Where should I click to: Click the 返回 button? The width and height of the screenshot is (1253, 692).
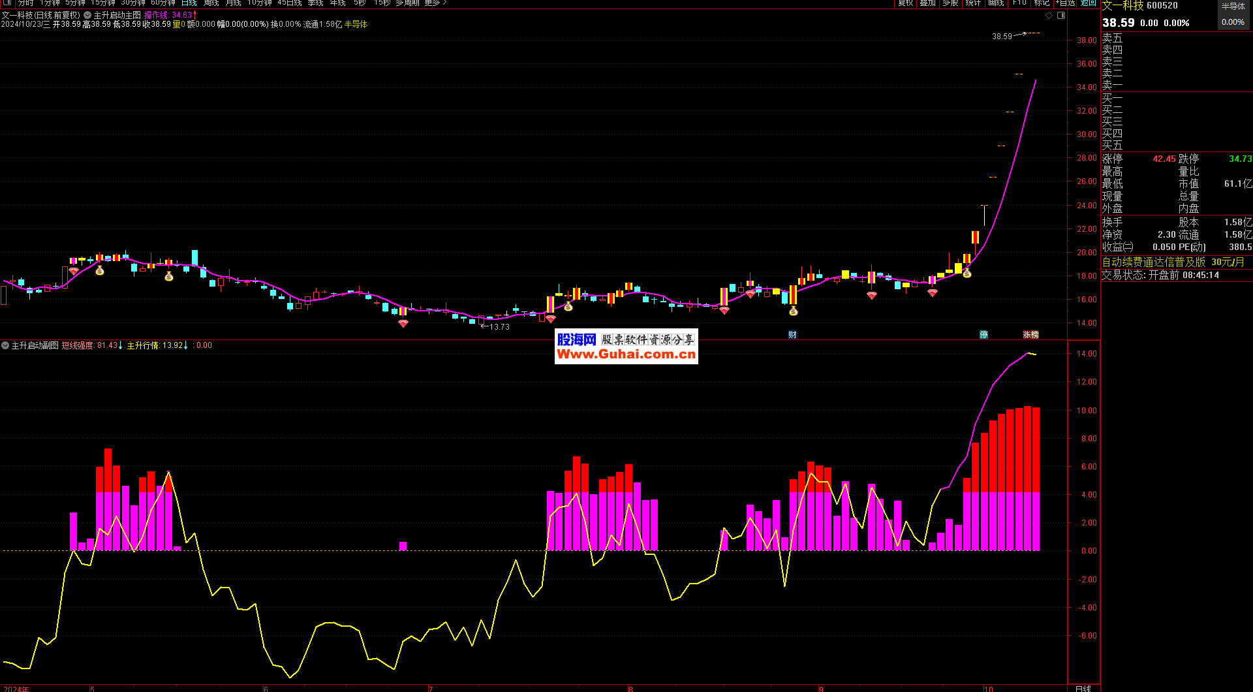click(x=1088, y=3)
